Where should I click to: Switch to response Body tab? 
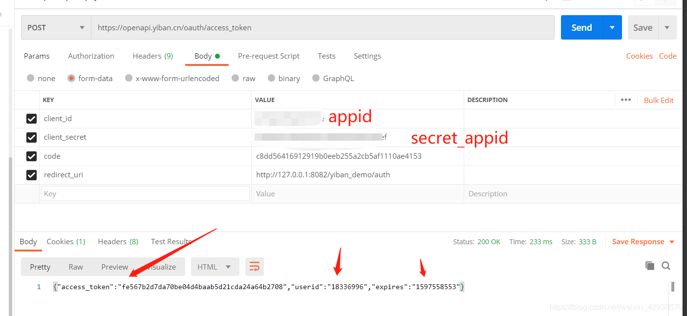pos(28,241)
